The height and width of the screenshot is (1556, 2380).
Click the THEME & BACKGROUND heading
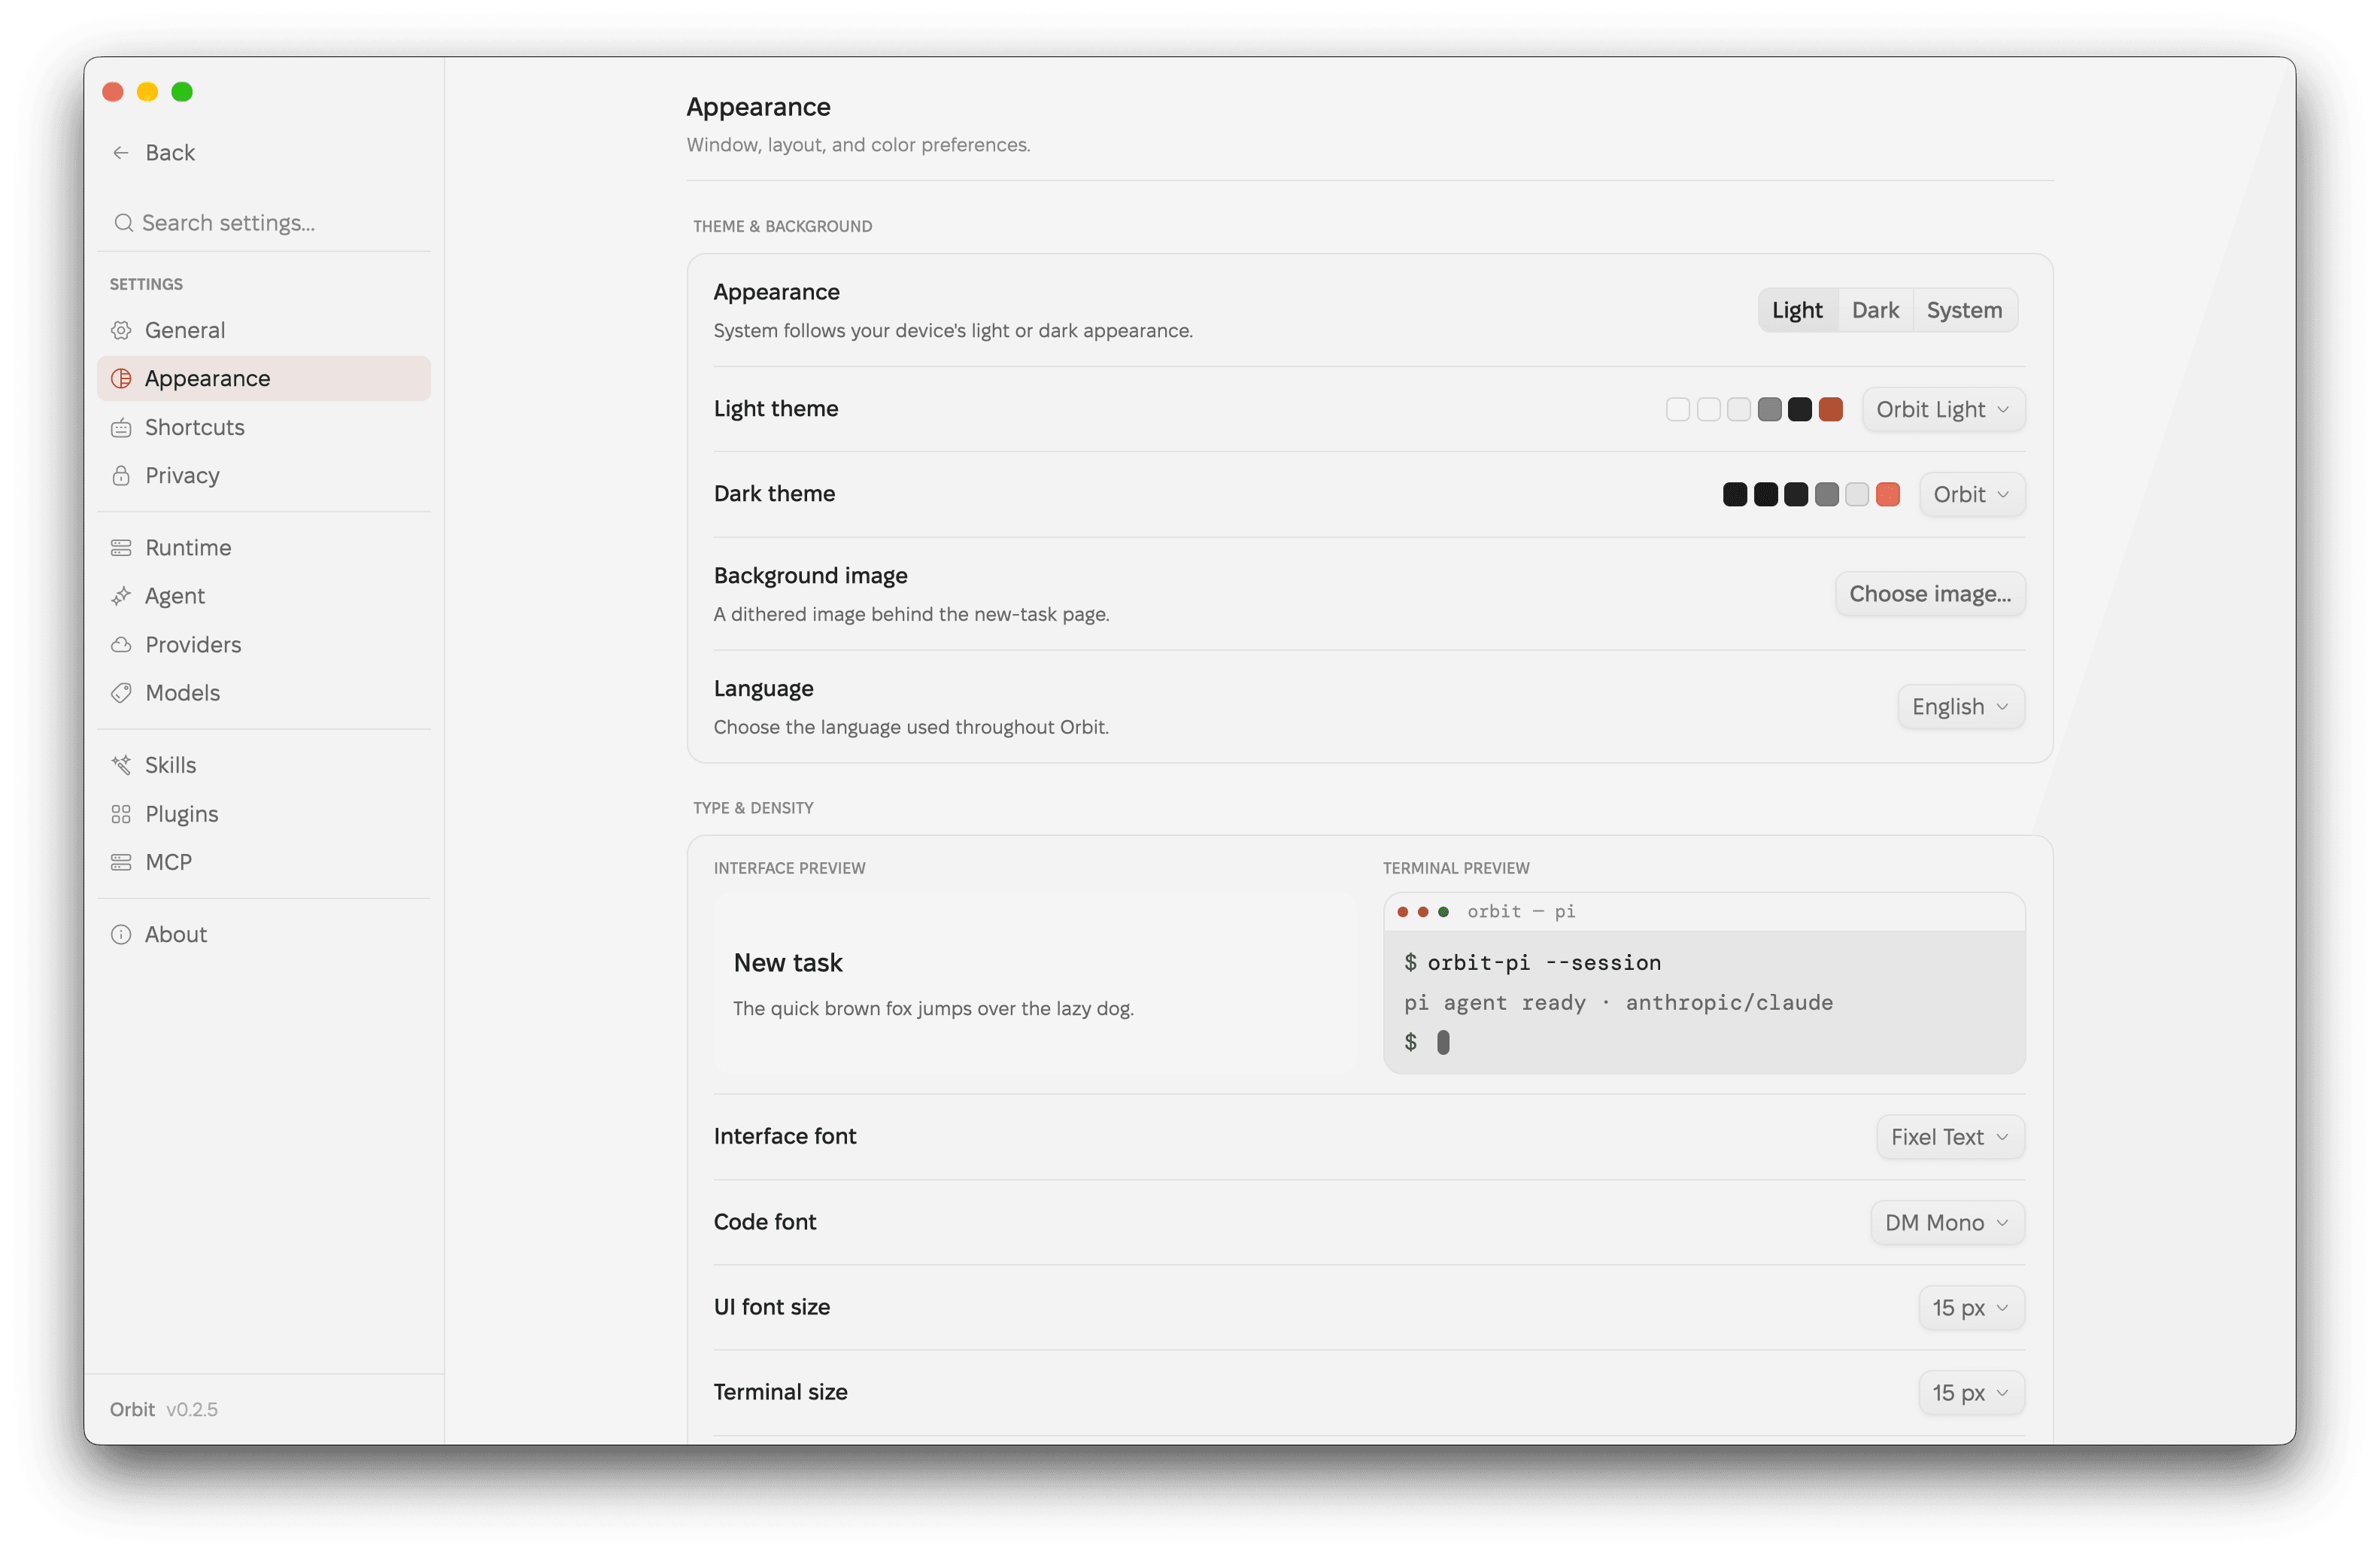pos(782,226)
